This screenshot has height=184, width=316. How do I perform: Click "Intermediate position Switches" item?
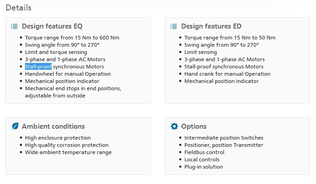(x=224, y=138)
